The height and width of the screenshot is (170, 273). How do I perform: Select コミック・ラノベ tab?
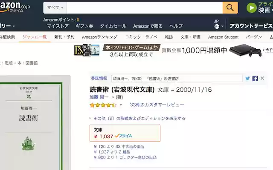141,37
